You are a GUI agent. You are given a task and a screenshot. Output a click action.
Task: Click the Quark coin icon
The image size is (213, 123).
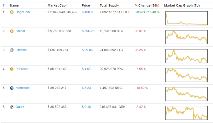click(x=12, y=107)
